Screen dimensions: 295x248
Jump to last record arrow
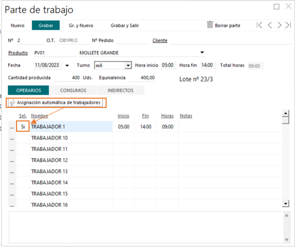288,25
